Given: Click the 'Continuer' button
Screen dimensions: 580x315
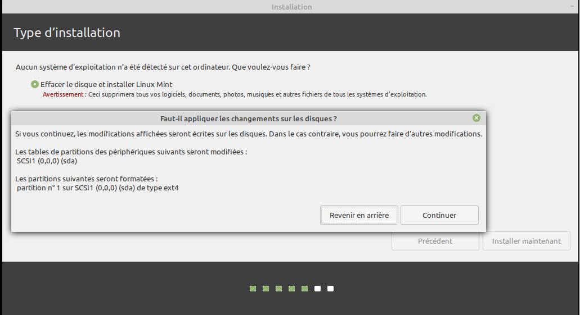Looking at the screenshot, I should tap(439, 215).
